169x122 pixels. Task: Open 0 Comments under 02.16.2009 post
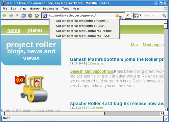(96, 63)
